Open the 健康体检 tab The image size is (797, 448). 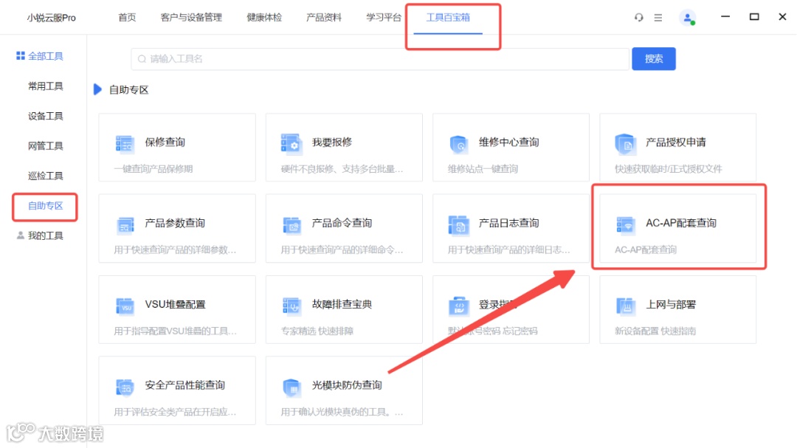[264, 17]
